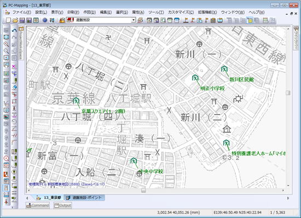Click the map scroll up arrow
This screenshot has height=218, width=301.
(x=288, y=29)
